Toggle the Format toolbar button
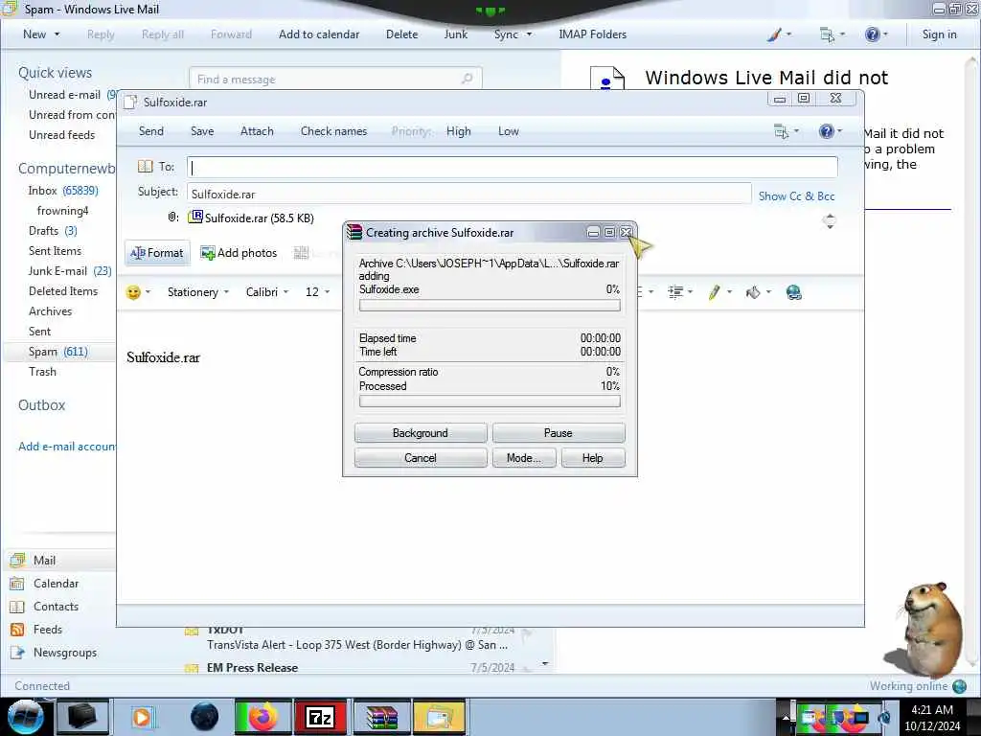This screenshot has width=981, height=736. 157,253
